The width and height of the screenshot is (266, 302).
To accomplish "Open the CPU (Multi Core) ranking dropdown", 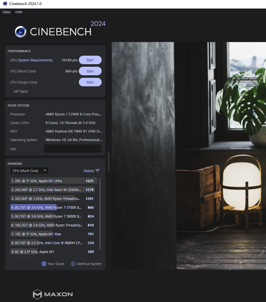I will [29, 171].
